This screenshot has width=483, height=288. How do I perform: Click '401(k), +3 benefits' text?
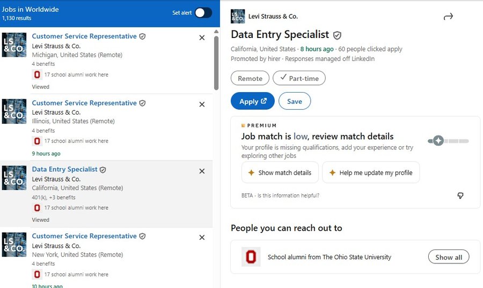[x=54, y=198]
